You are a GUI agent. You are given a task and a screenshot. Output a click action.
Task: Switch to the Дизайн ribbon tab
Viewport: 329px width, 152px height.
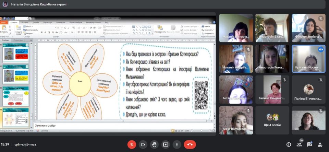pyautogui.click(x=36, y=22)
